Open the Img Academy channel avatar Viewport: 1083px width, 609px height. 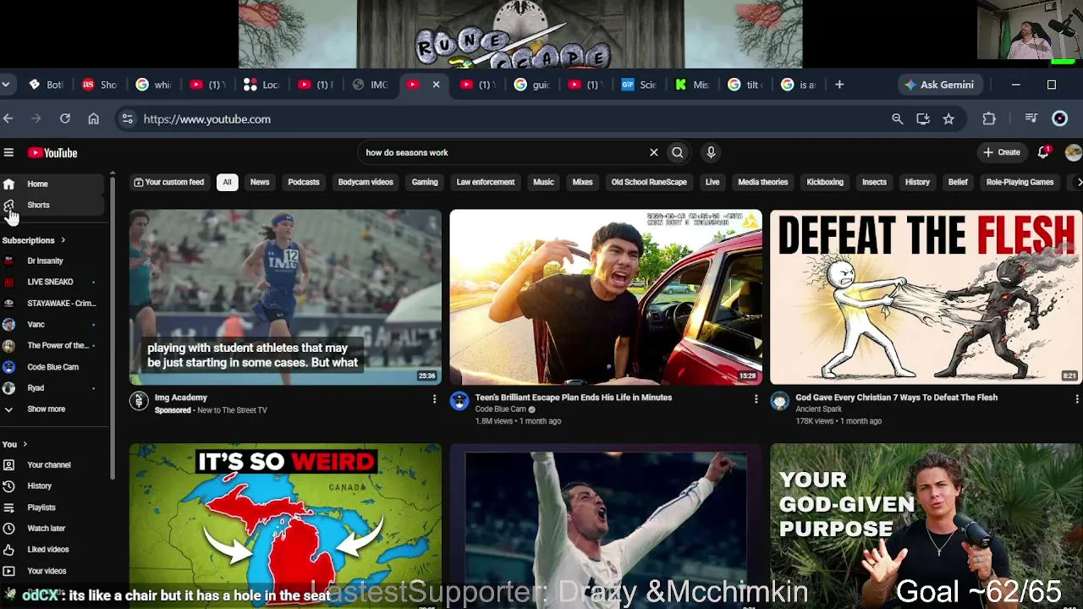pyautogui.click(x=139, y=401)
